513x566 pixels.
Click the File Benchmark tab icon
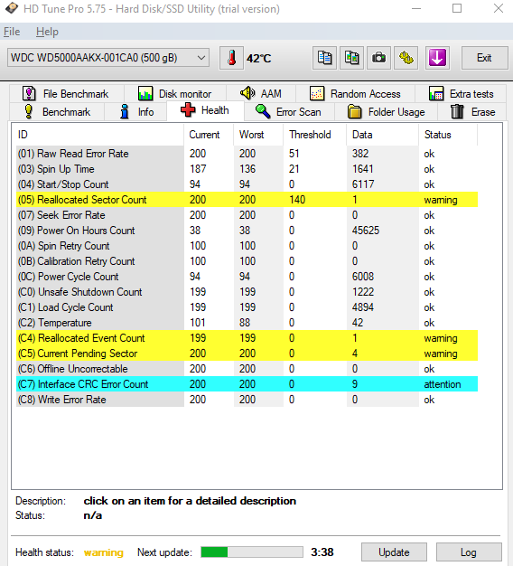pyautogui.click(x=29, y=93)
